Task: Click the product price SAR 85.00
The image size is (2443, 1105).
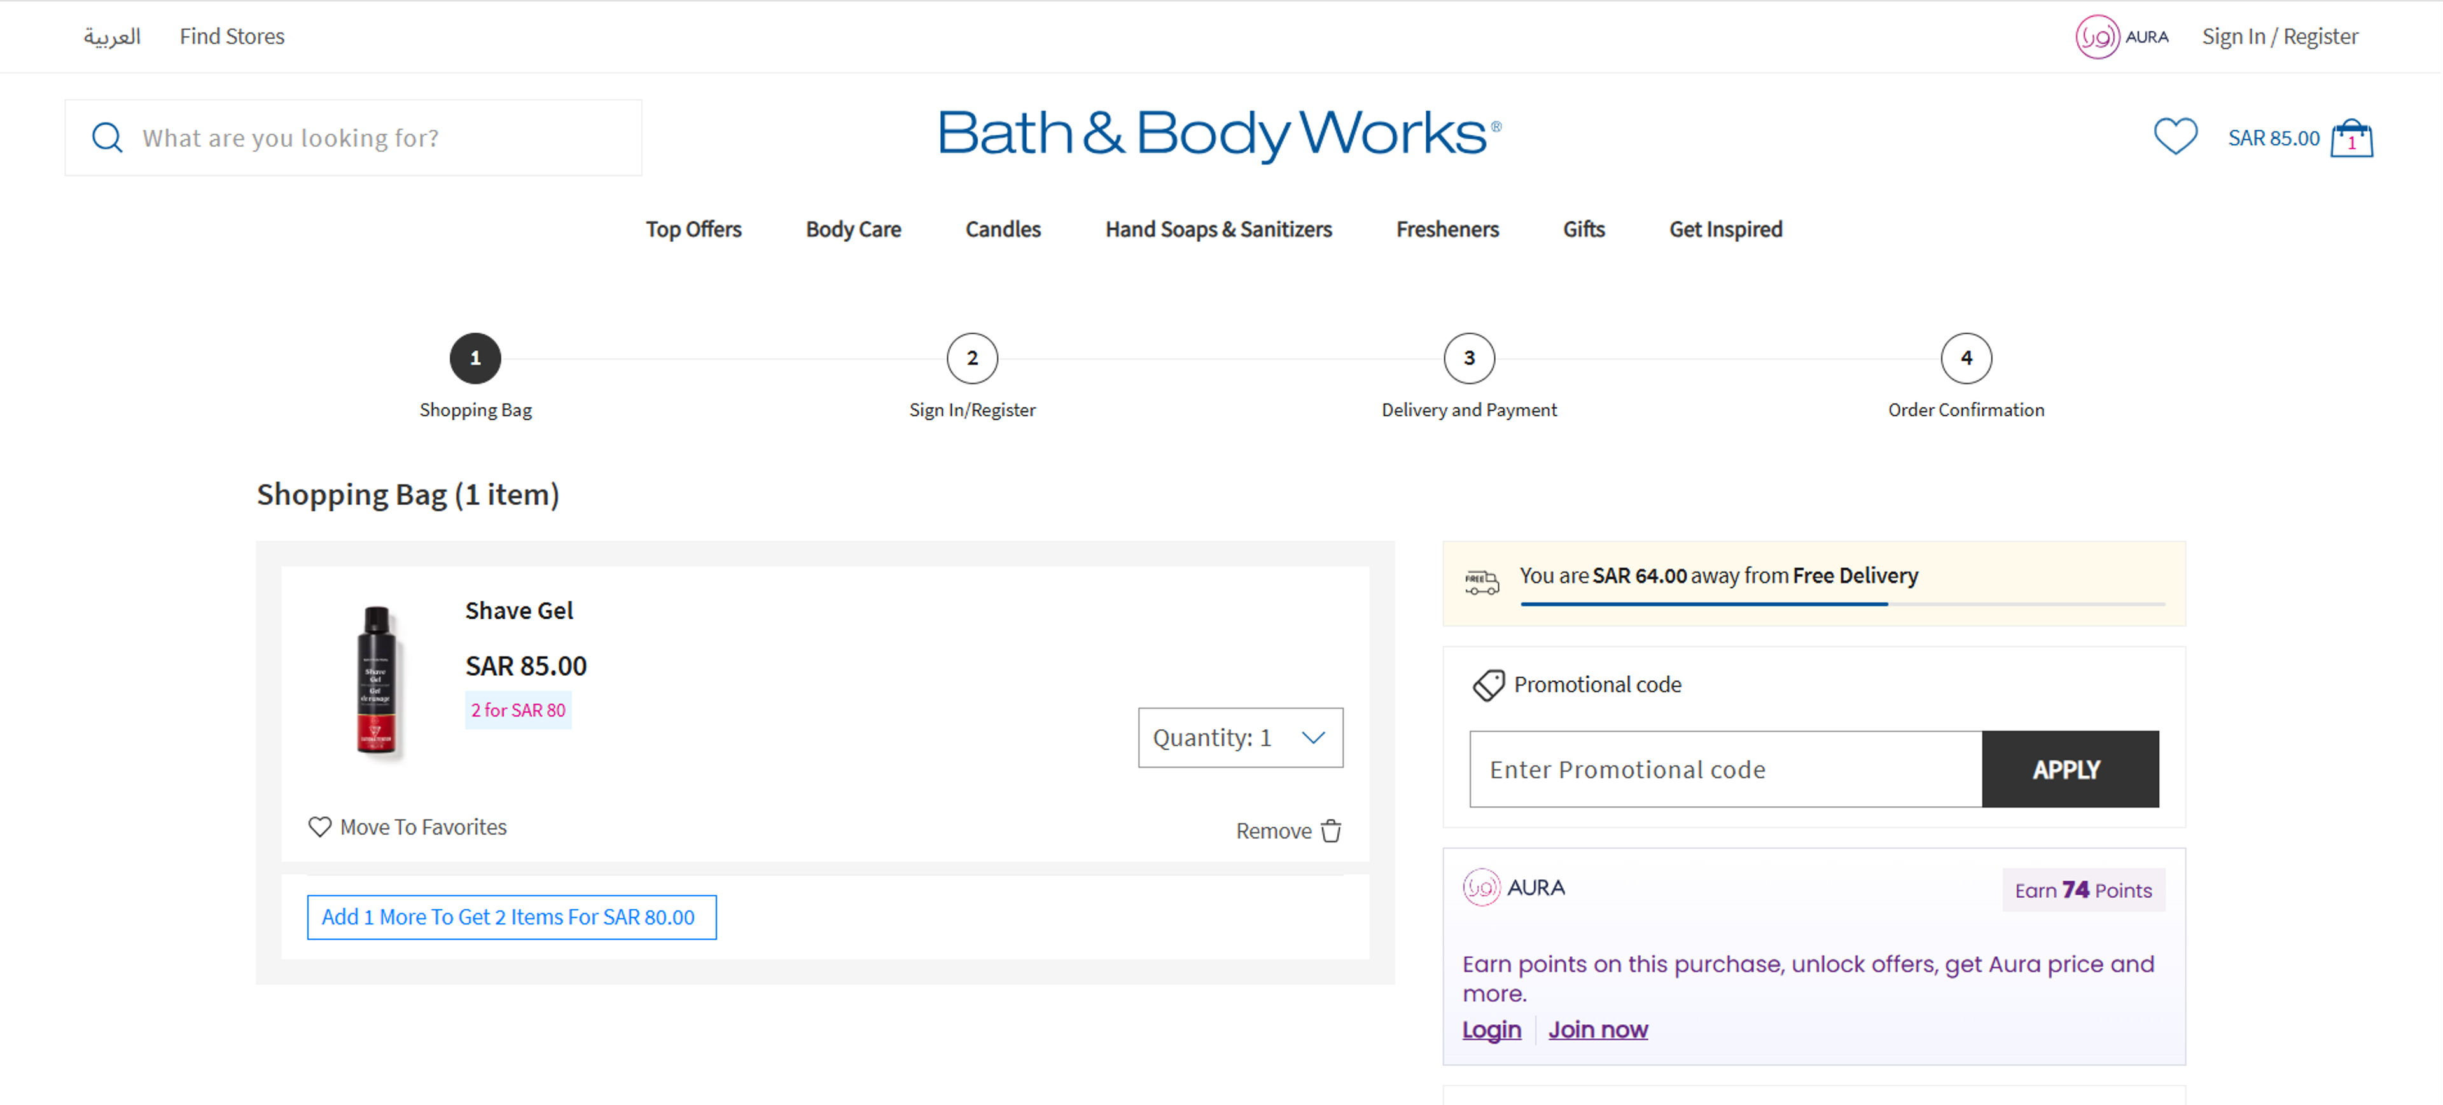Action: (x=525, y=666)
